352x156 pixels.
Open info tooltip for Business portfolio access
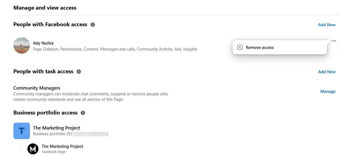(x=83, y=113)
